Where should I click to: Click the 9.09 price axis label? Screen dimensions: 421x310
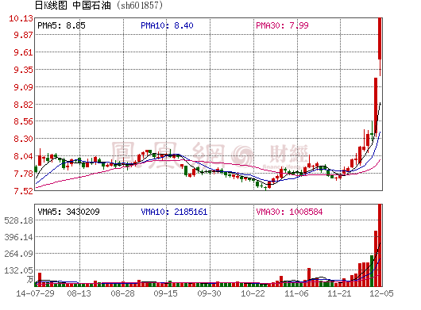pyautogui.click(x=23, y=87)
